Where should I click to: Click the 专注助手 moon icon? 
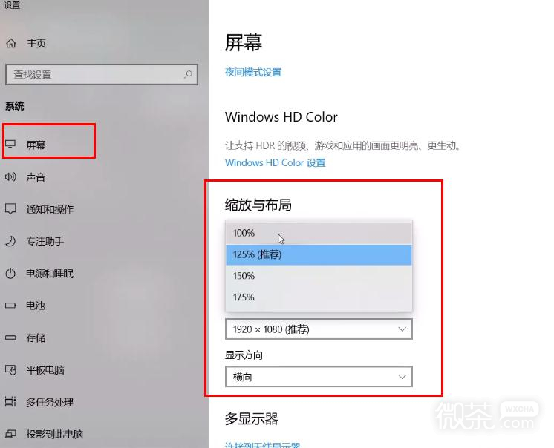tap(10, 241)
